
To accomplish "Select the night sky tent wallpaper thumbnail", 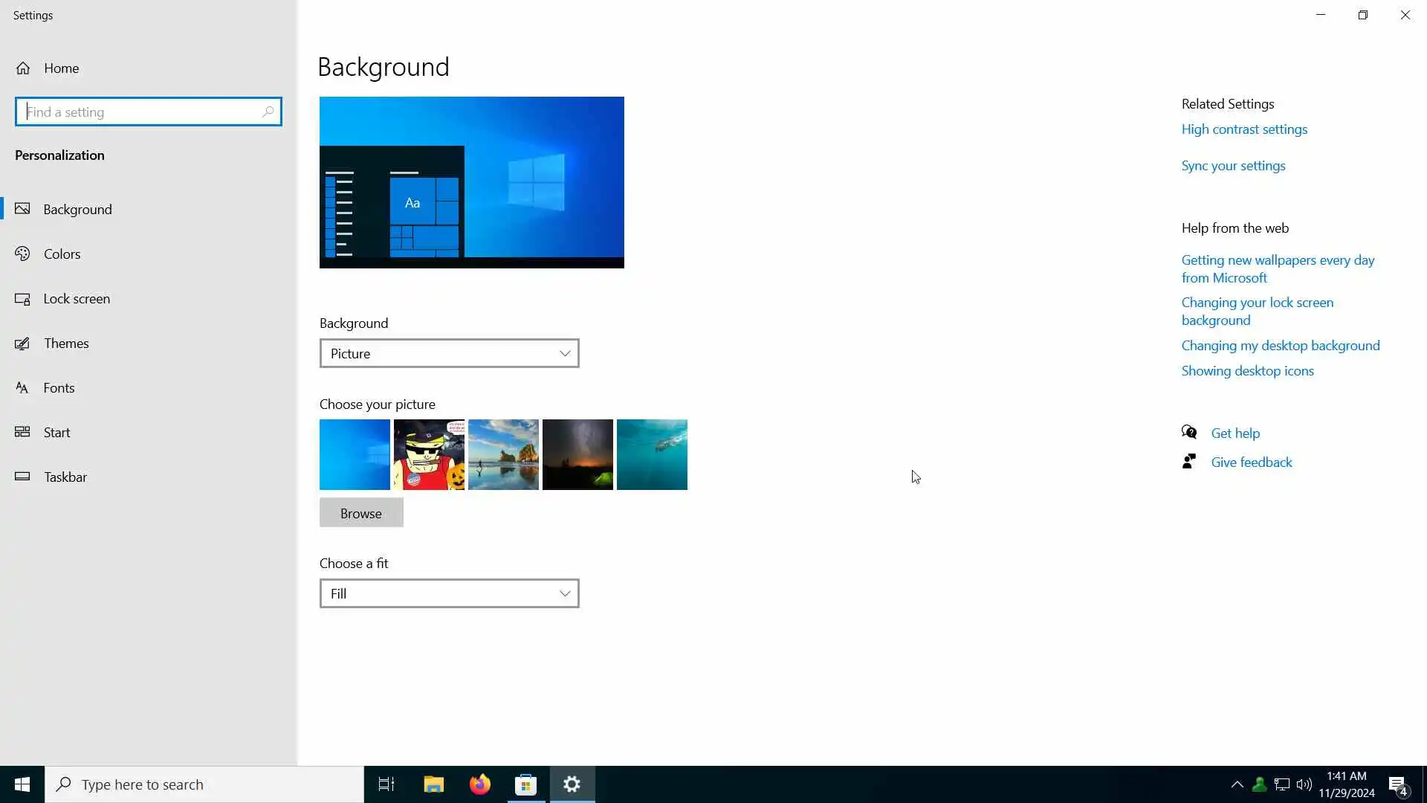I will click(x=577, y=455).
